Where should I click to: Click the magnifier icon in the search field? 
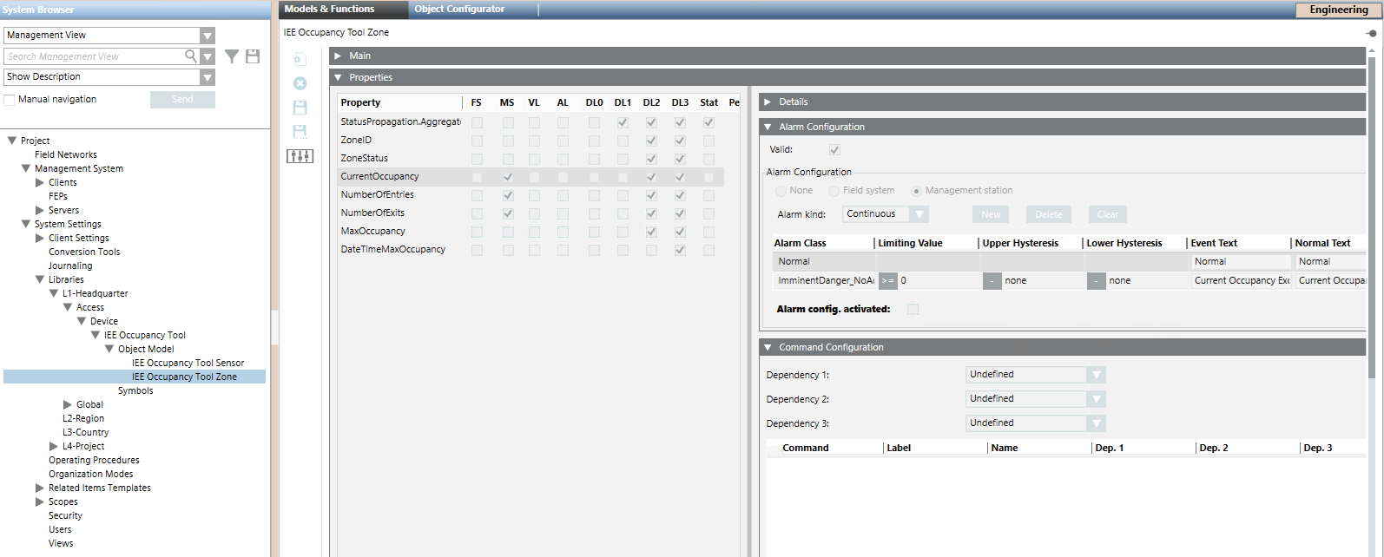(190, 56)
